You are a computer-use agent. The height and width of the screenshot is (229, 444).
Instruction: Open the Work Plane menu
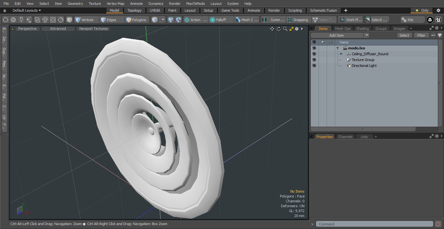(350, 20)
